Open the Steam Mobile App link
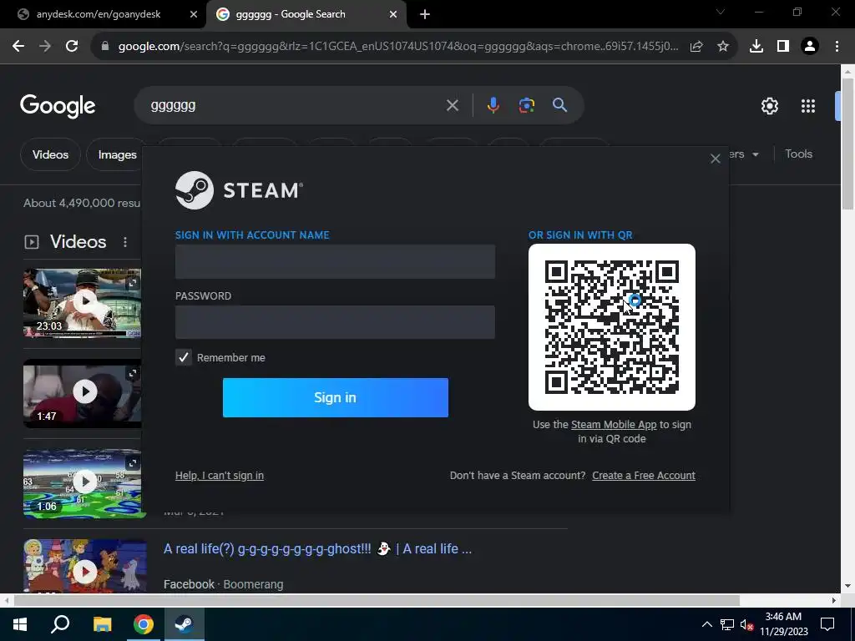This screenshot has width=855, height=641. click(614, 424)
